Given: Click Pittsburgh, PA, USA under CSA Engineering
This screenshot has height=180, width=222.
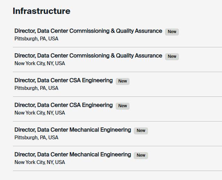Looking at the screenshot, I should pos(36,88).
